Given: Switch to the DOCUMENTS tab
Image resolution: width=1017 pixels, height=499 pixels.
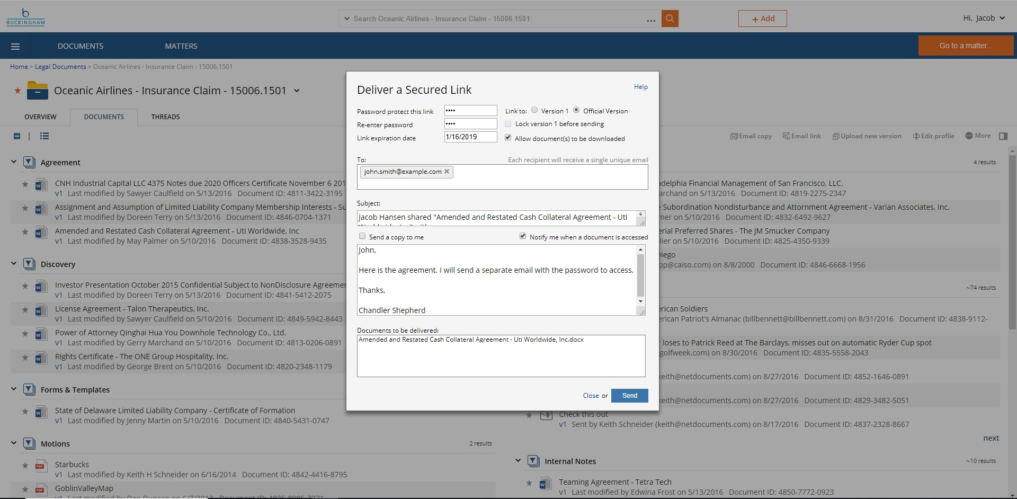Looking at the screenshot, I should pyautogui.click(x=104, y=117).
